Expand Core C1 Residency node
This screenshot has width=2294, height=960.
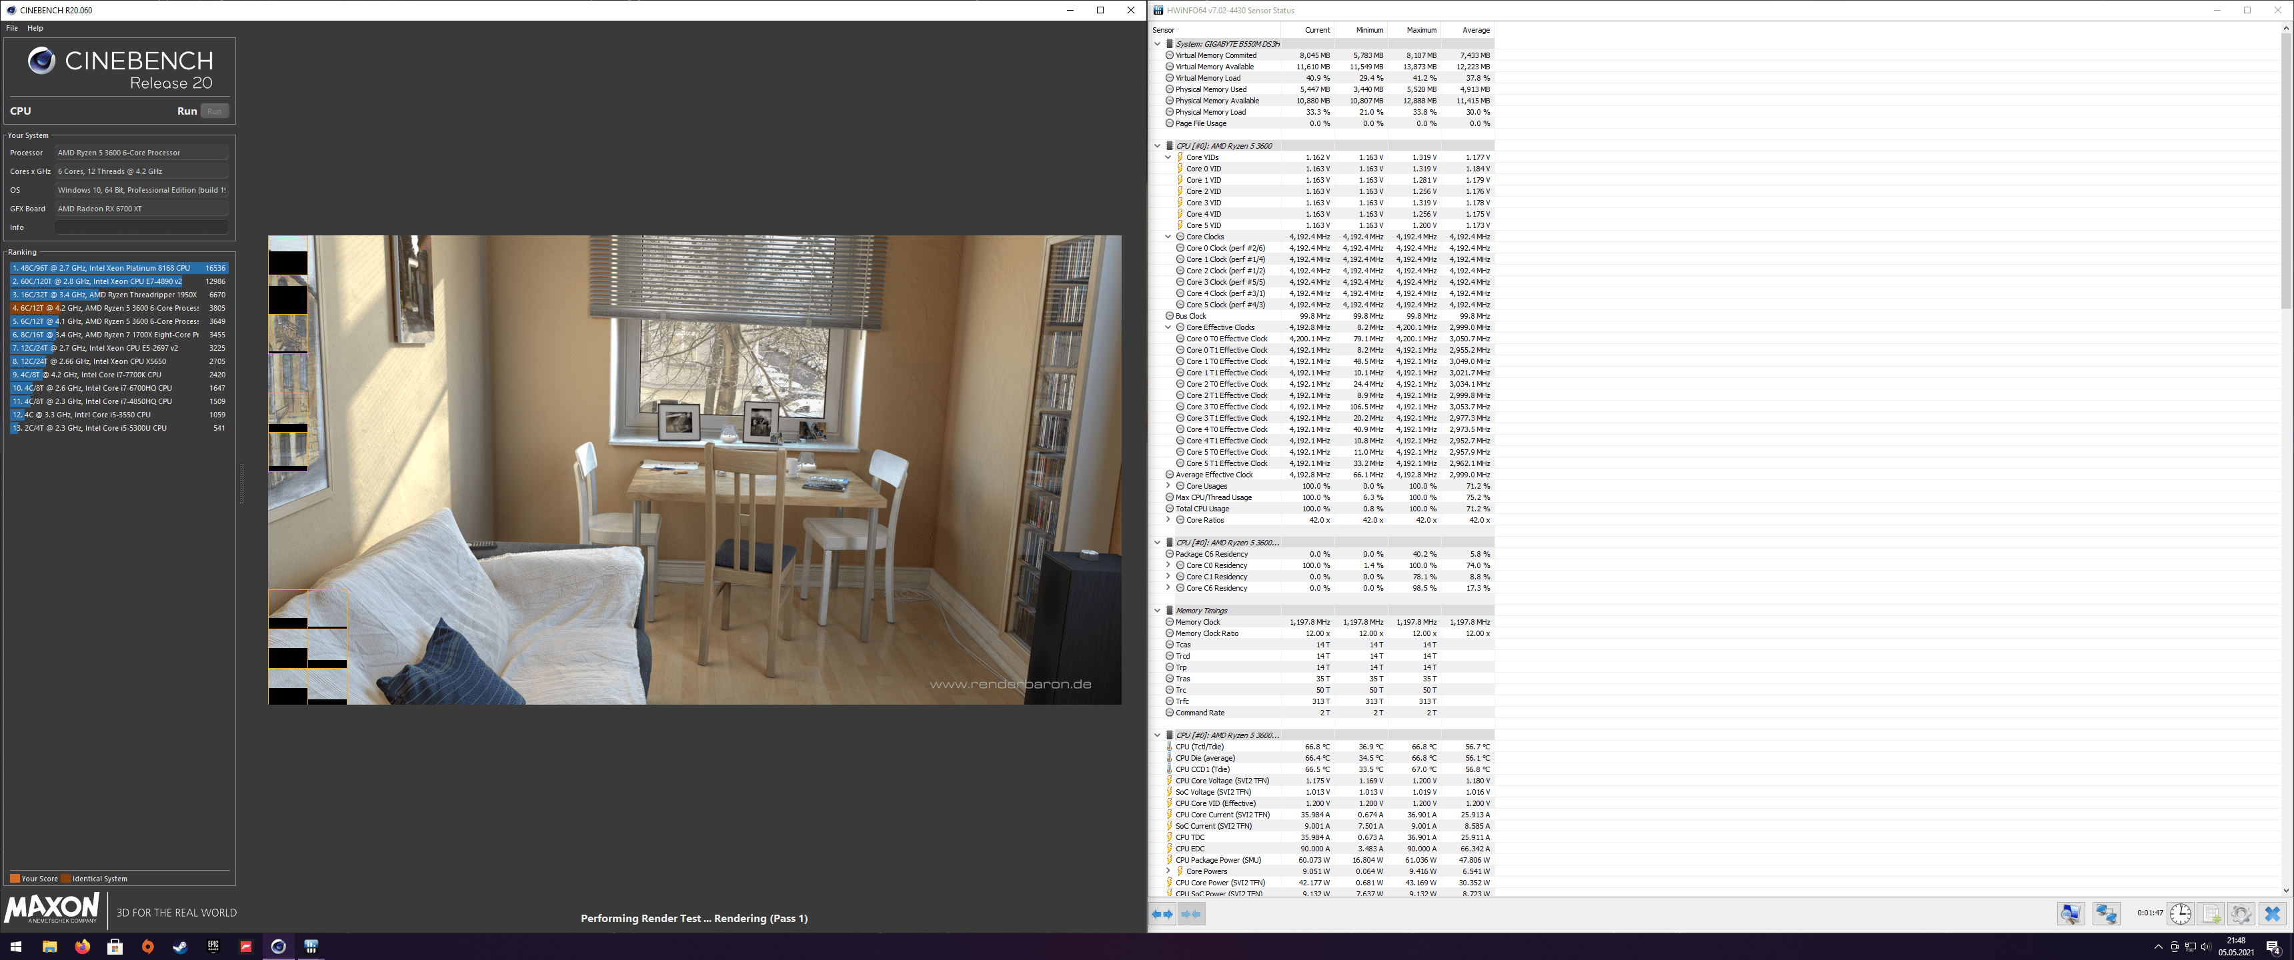click(1168, 577)
